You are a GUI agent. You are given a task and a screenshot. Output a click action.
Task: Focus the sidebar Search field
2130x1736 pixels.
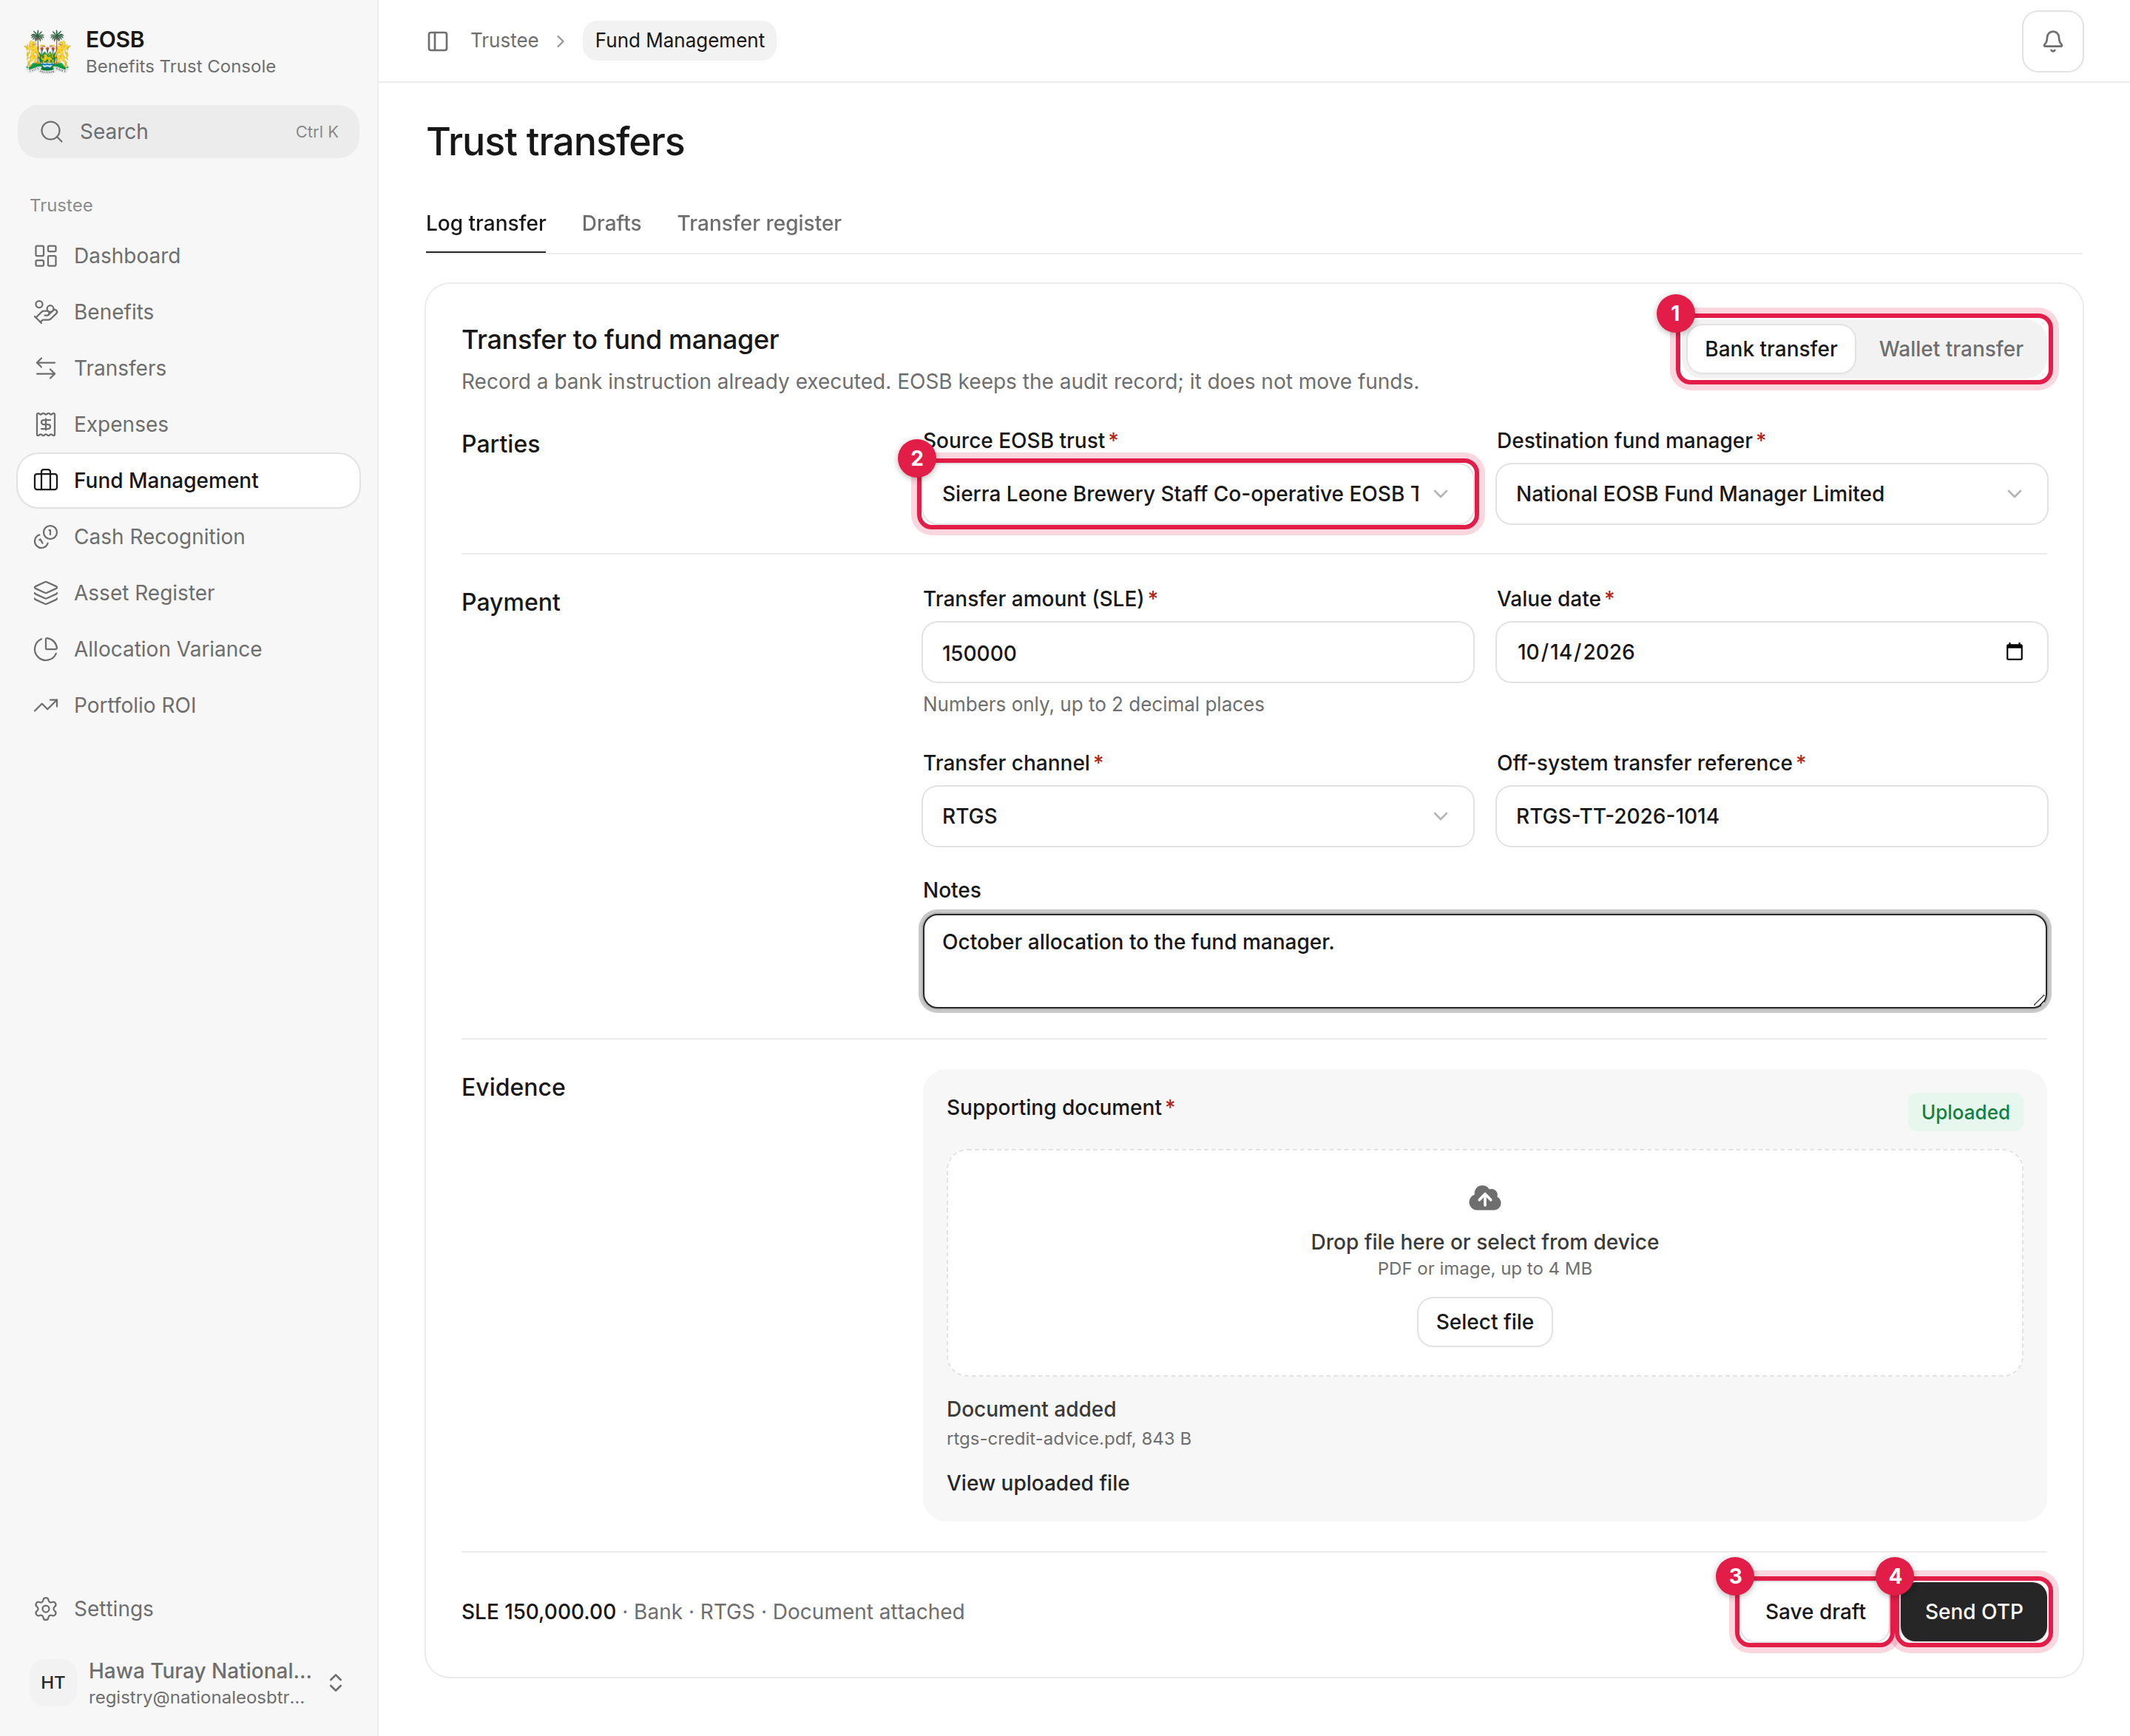(x=188, y=132)
